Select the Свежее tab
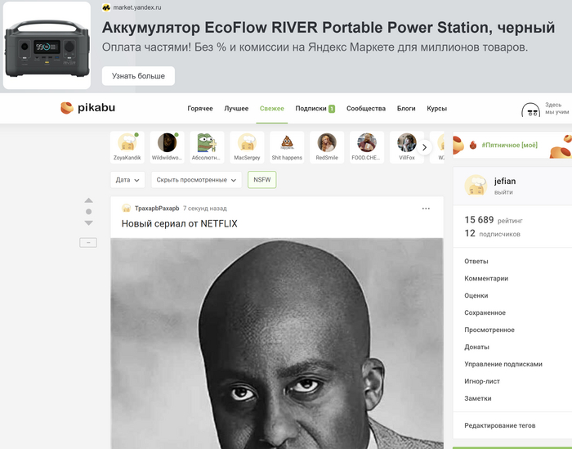This screenshot has height=449, width=572. [272, 109]
